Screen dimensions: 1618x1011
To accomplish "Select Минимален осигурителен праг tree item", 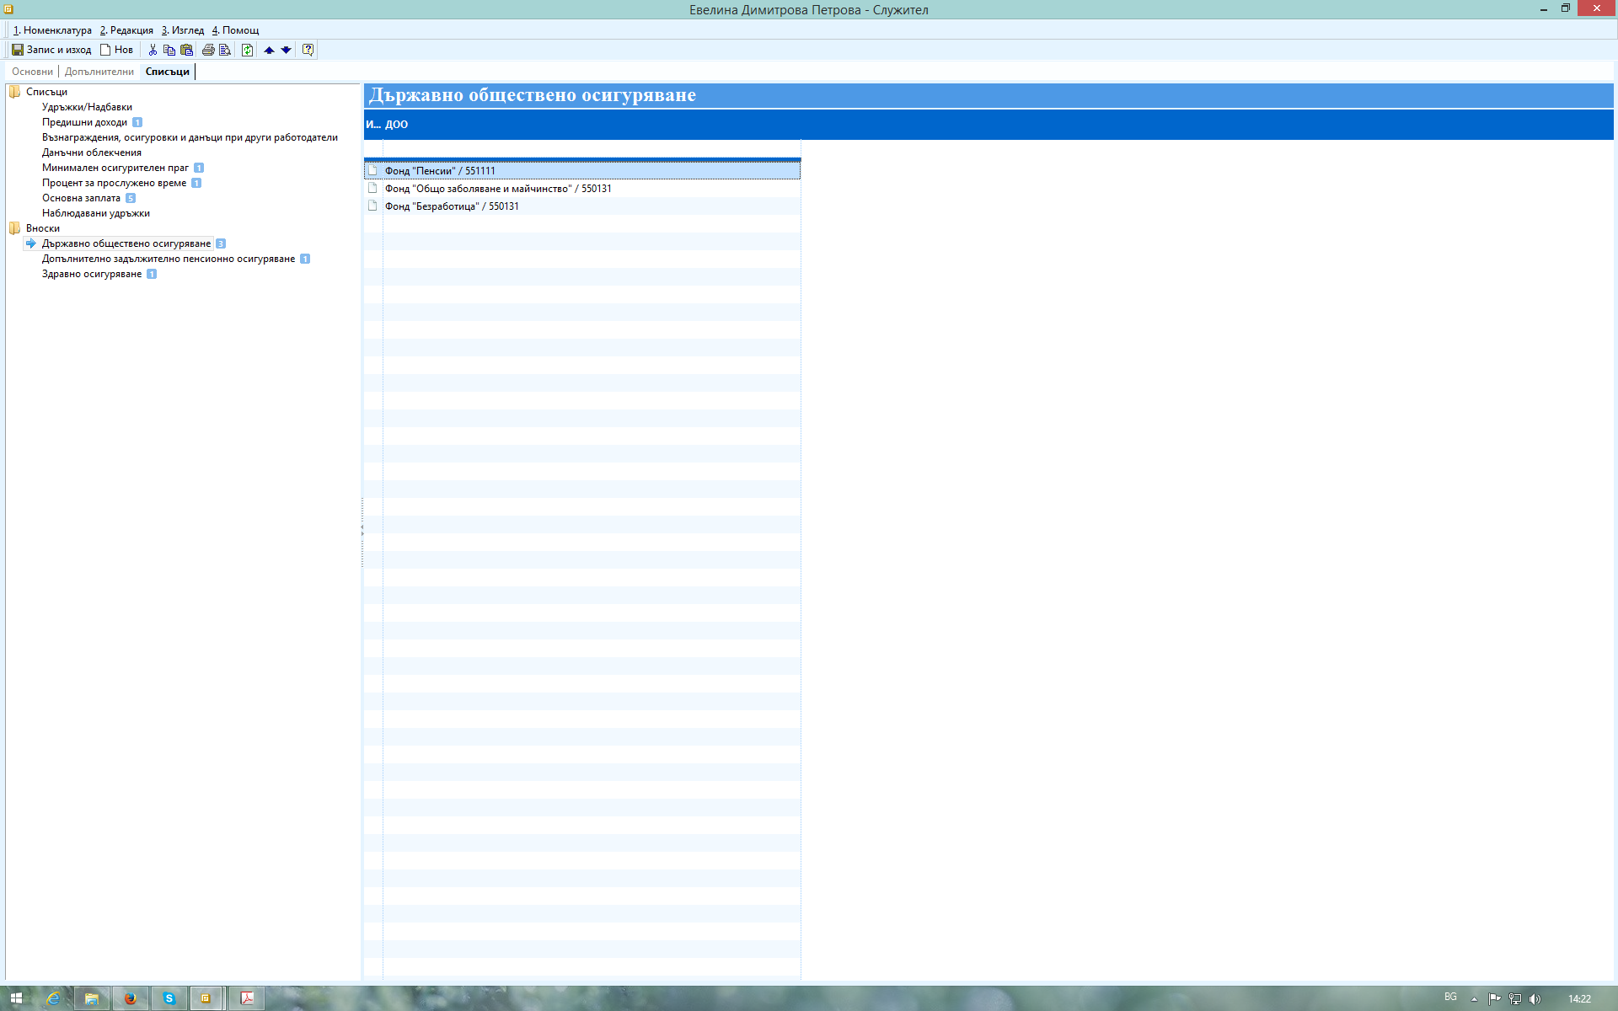I will click(115, 168).
